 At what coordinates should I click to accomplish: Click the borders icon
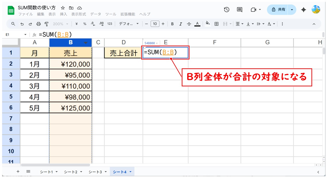[216, 24]
